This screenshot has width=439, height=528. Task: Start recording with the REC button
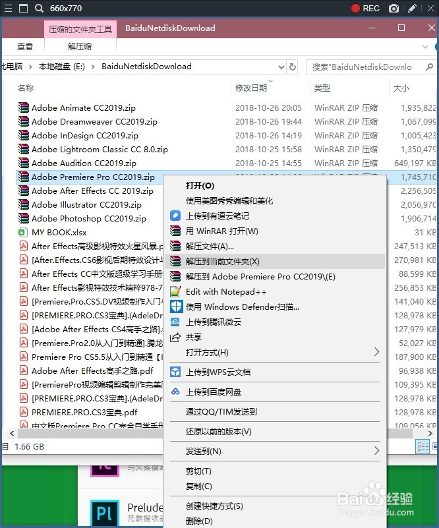tap(365, 8)
